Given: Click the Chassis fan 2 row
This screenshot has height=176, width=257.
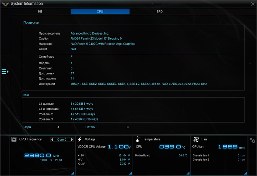Looking at the screenshot, I should pos(219,160).
